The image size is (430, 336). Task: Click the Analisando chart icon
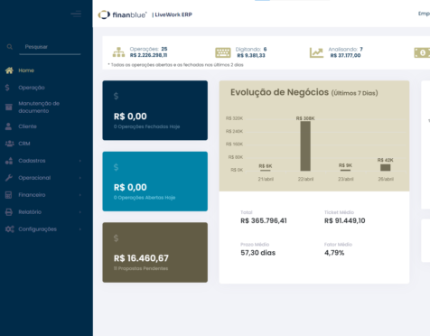click(x=316, y=52)
